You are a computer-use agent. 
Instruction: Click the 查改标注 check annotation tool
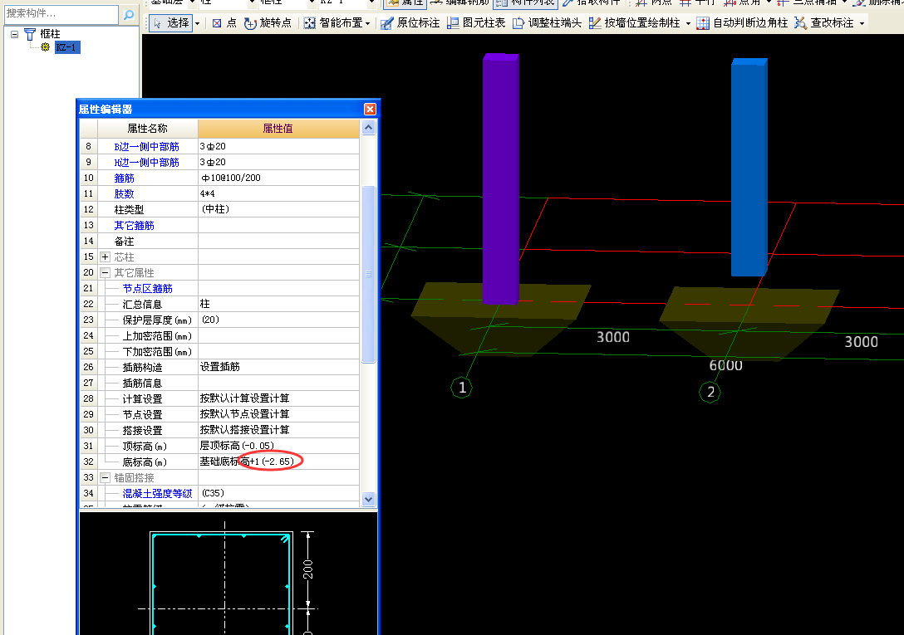[x=824, y=23]
